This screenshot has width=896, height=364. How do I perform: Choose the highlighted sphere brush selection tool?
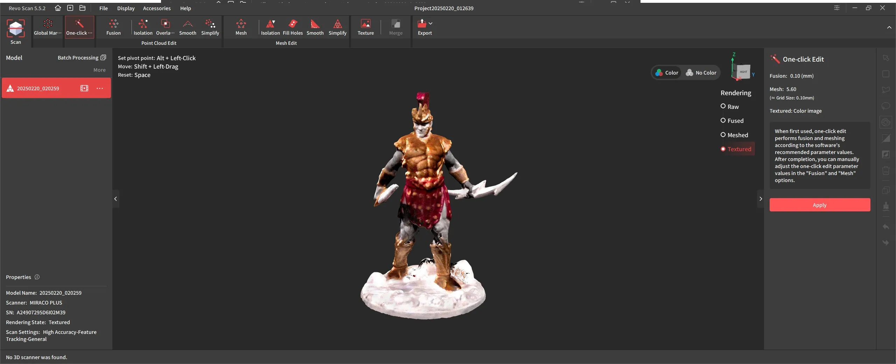click(886, 122)
